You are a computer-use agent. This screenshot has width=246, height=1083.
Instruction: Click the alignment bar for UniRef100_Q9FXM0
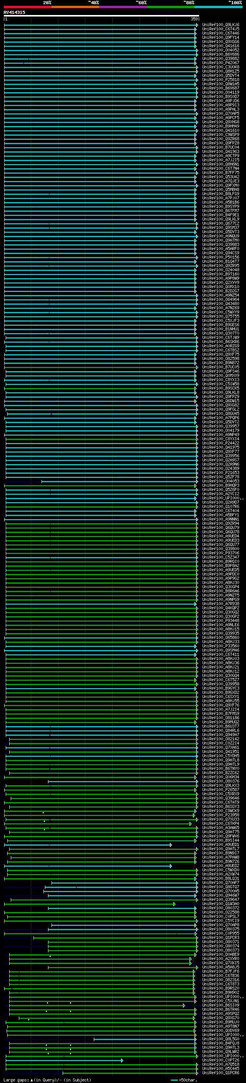click(x=101, y=186)
